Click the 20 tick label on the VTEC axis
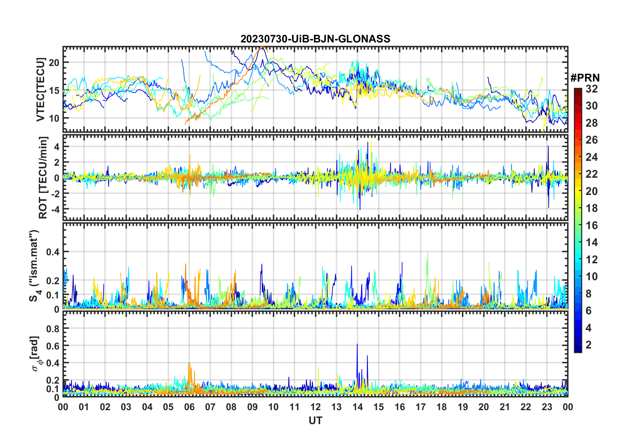 [x=54, y=62]
